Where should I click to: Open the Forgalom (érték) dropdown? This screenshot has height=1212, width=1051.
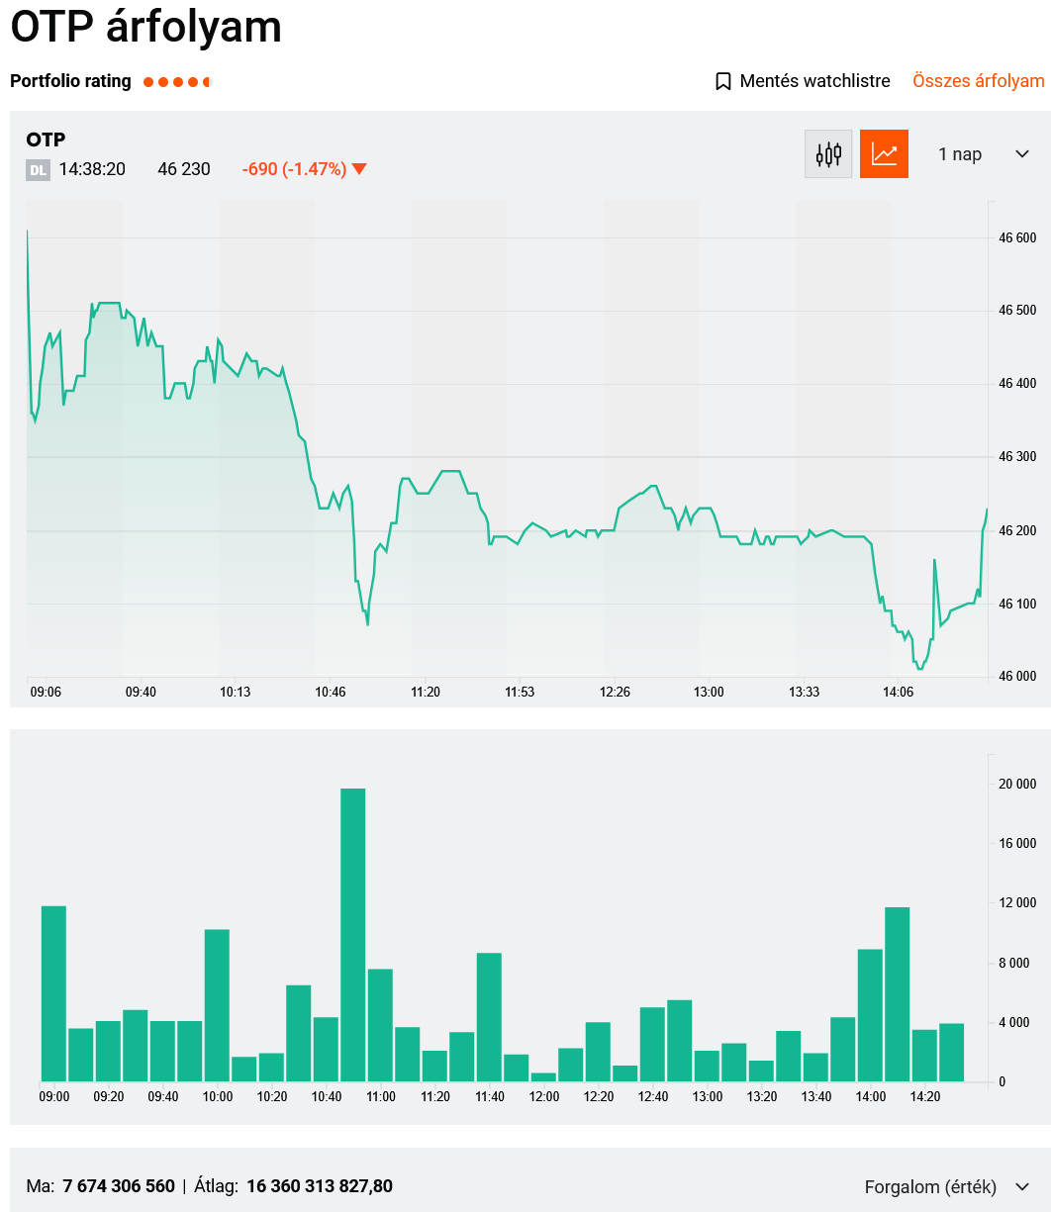947,1186
